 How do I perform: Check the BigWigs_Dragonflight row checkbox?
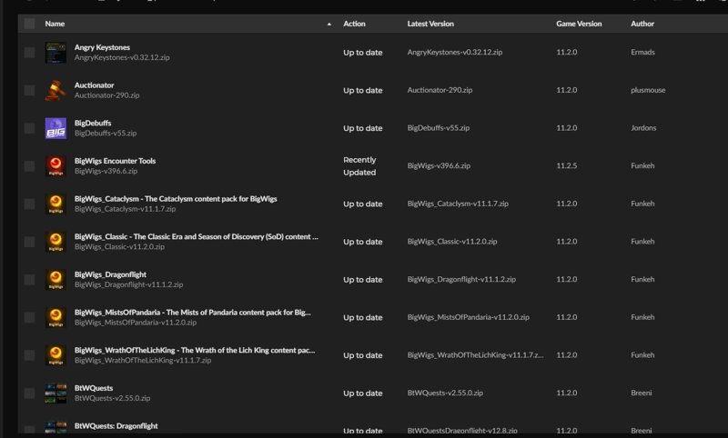pos(29,280)
